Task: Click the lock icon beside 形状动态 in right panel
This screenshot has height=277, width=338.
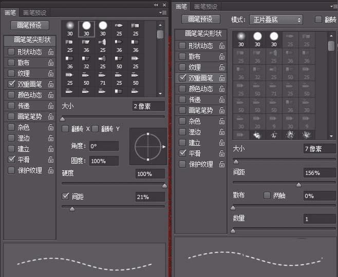Action: 222,46
